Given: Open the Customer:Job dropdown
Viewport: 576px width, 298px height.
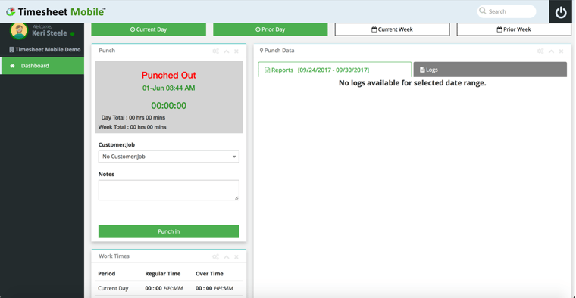Looking at the screenshot, I should (168, 157).
